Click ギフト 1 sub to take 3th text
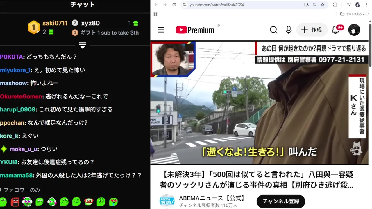The width and height of the screenshot is (372, 209). (109, 33)
